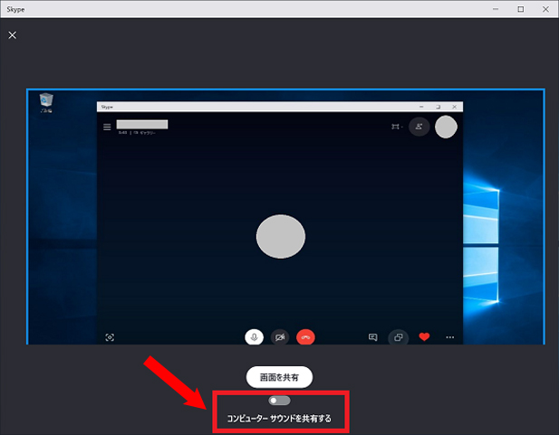The image size is (559, 435).
Task: Click the red end call button in the preview
Action: point(305,336)
